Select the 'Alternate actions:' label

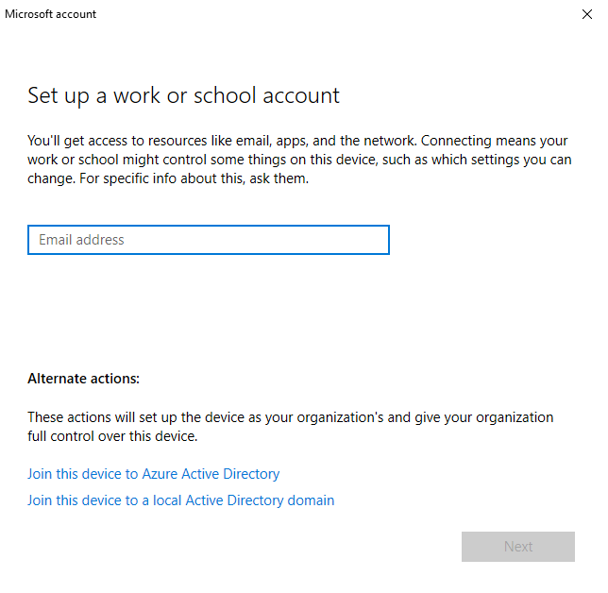[83, 379]
